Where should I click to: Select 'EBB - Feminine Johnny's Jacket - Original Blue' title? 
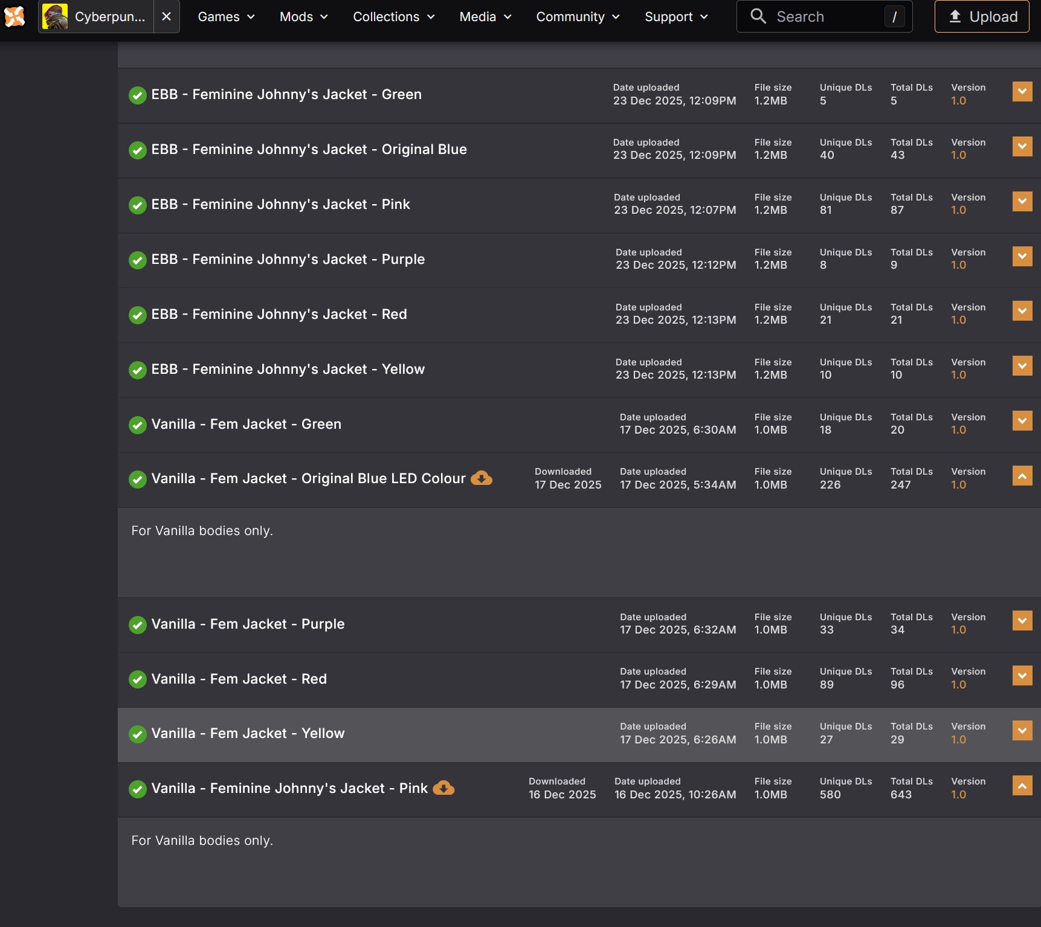pos(309,150)
